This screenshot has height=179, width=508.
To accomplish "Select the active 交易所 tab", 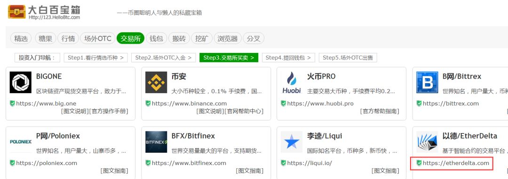I will coord(131,38).
